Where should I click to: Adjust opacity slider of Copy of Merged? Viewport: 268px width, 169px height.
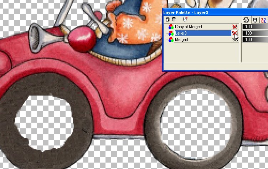[x=255, y=27]
